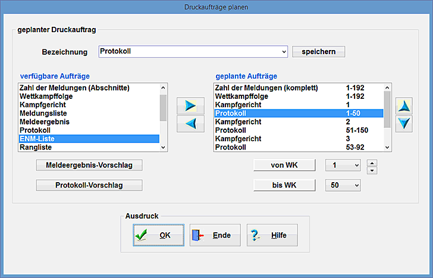Image resolution: width=433 pixels, height=278 pixels.
Task: Click Ende button with door icon
Action: (214, 235)
